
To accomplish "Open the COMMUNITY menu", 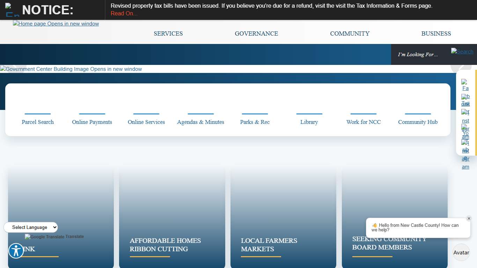I will (350, 33).
